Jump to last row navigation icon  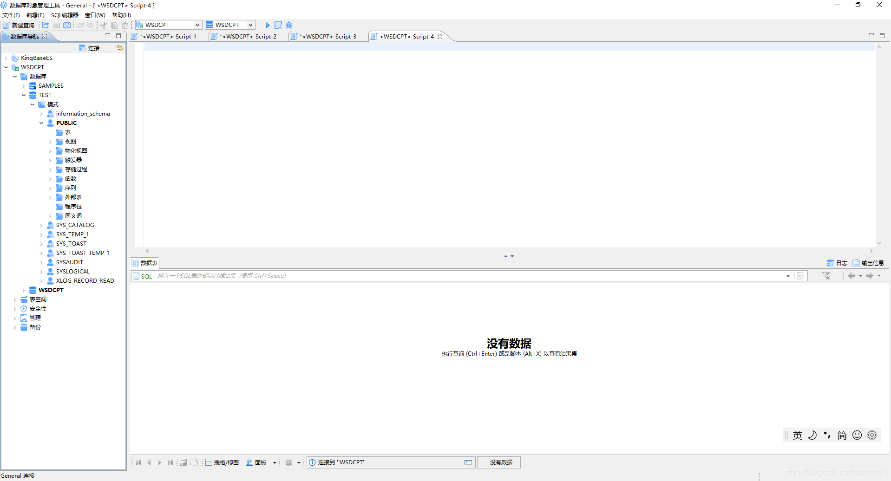[170, 463]
